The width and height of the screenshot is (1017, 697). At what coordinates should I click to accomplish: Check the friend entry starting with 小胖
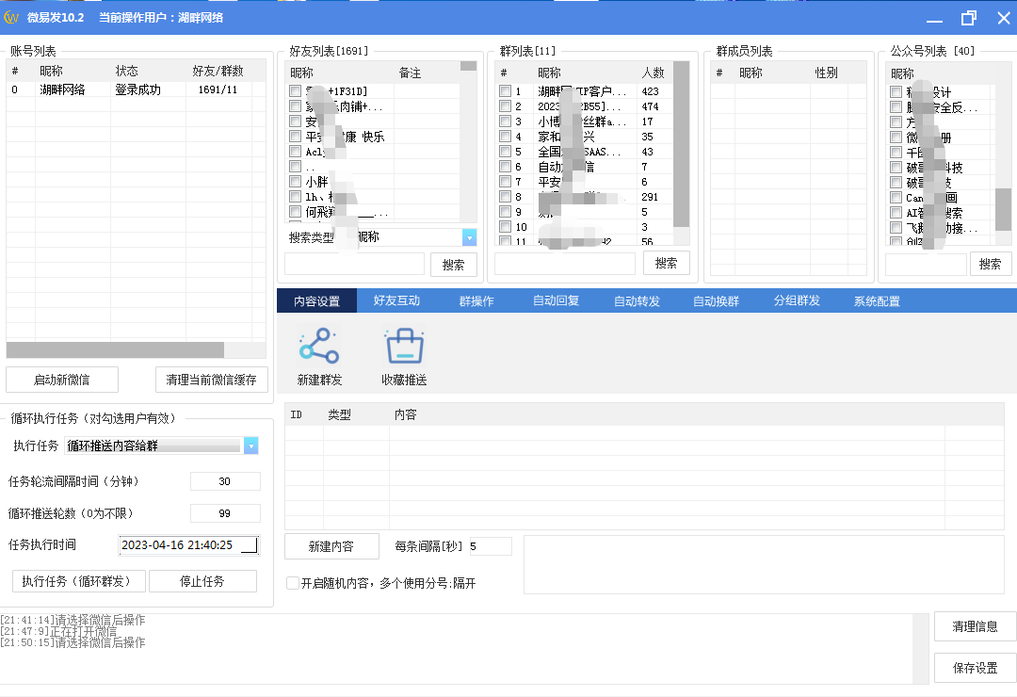pyautogui.click(x=295, y=182)
